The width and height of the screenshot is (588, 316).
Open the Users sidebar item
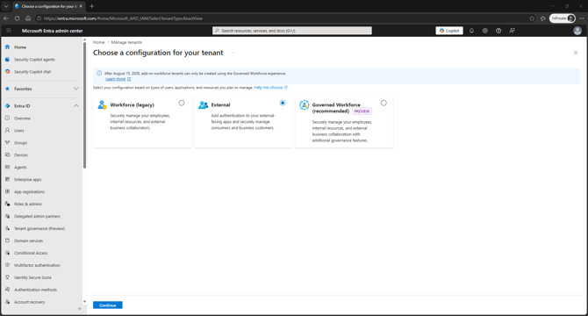click(x=19, y=131)
